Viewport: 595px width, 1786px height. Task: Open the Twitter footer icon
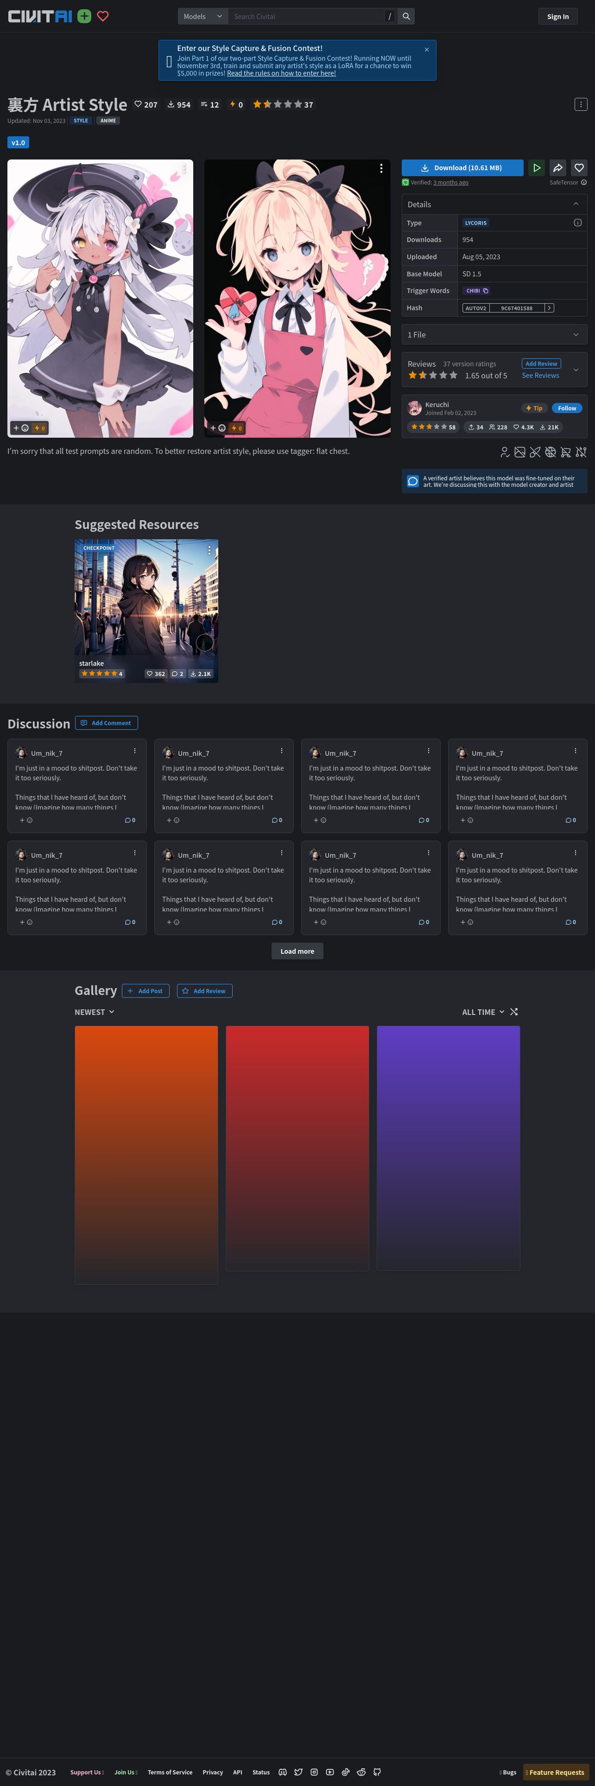pos(298,1772)
